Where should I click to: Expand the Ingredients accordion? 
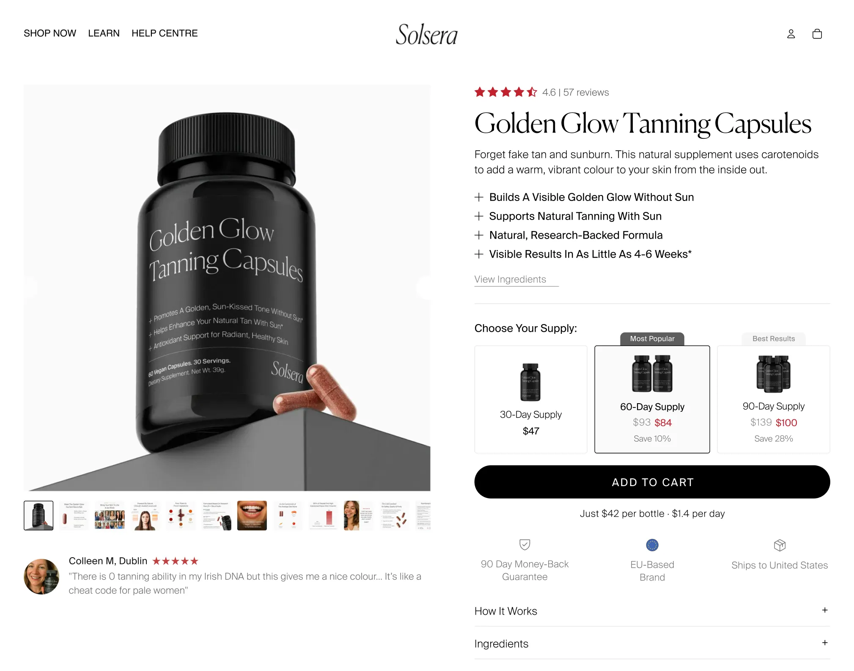coord(652,643)
